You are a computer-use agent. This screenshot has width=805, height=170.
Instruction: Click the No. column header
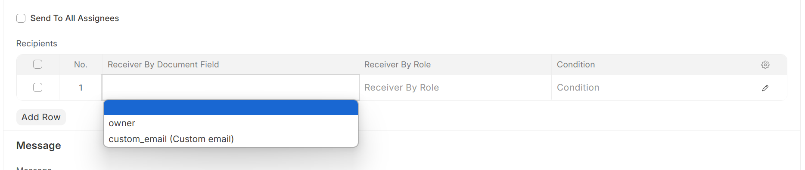[x=81, y=64]
